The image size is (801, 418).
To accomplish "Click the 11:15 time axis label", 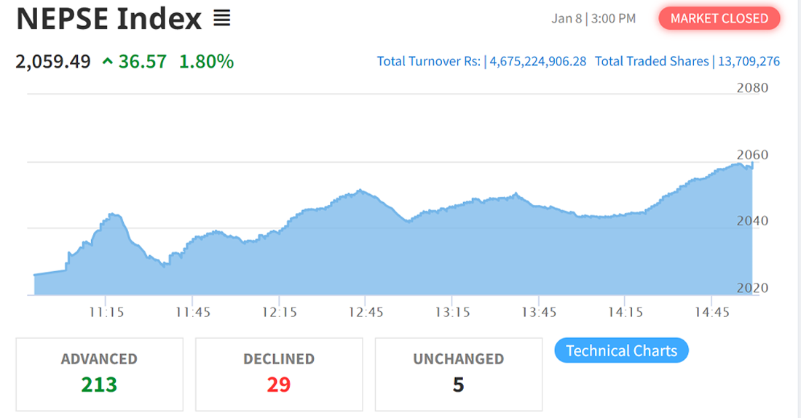I will (106, 313).
